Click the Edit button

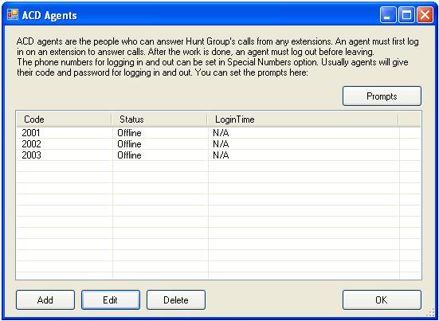pyautogui.click(x=111, y=299)
